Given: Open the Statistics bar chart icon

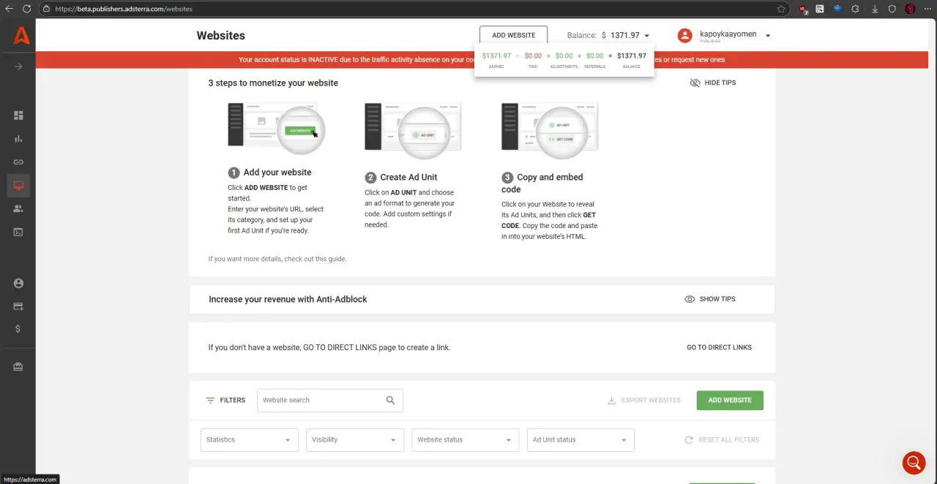Looking at the screenshot, I should (x=18, y=139).
